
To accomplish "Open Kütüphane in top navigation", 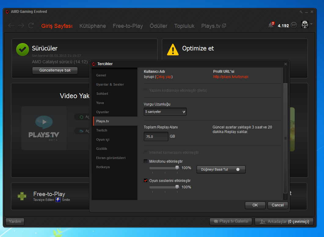I will 93,26.
